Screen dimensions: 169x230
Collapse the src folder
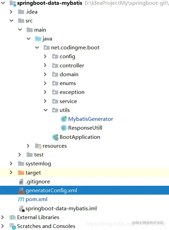pyautogui.click(x=12, y=21)
